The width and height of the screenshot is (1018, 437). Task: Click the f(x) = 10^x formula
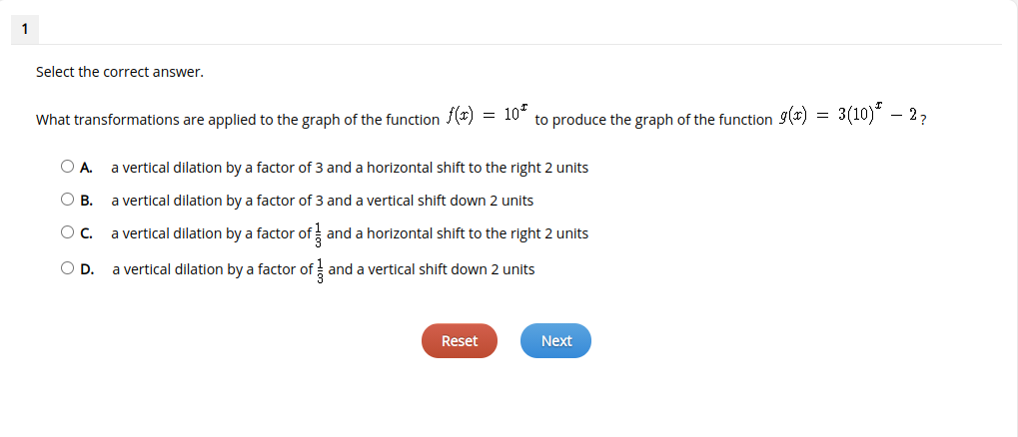pos(487,115)
